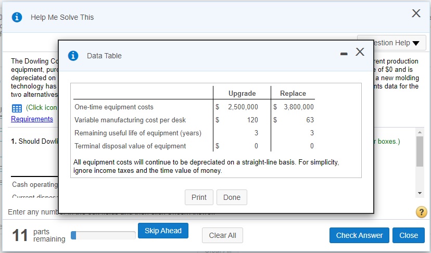Click the Clear All button
The width and height of the screenshot is (431, 253).
[222, 235]
